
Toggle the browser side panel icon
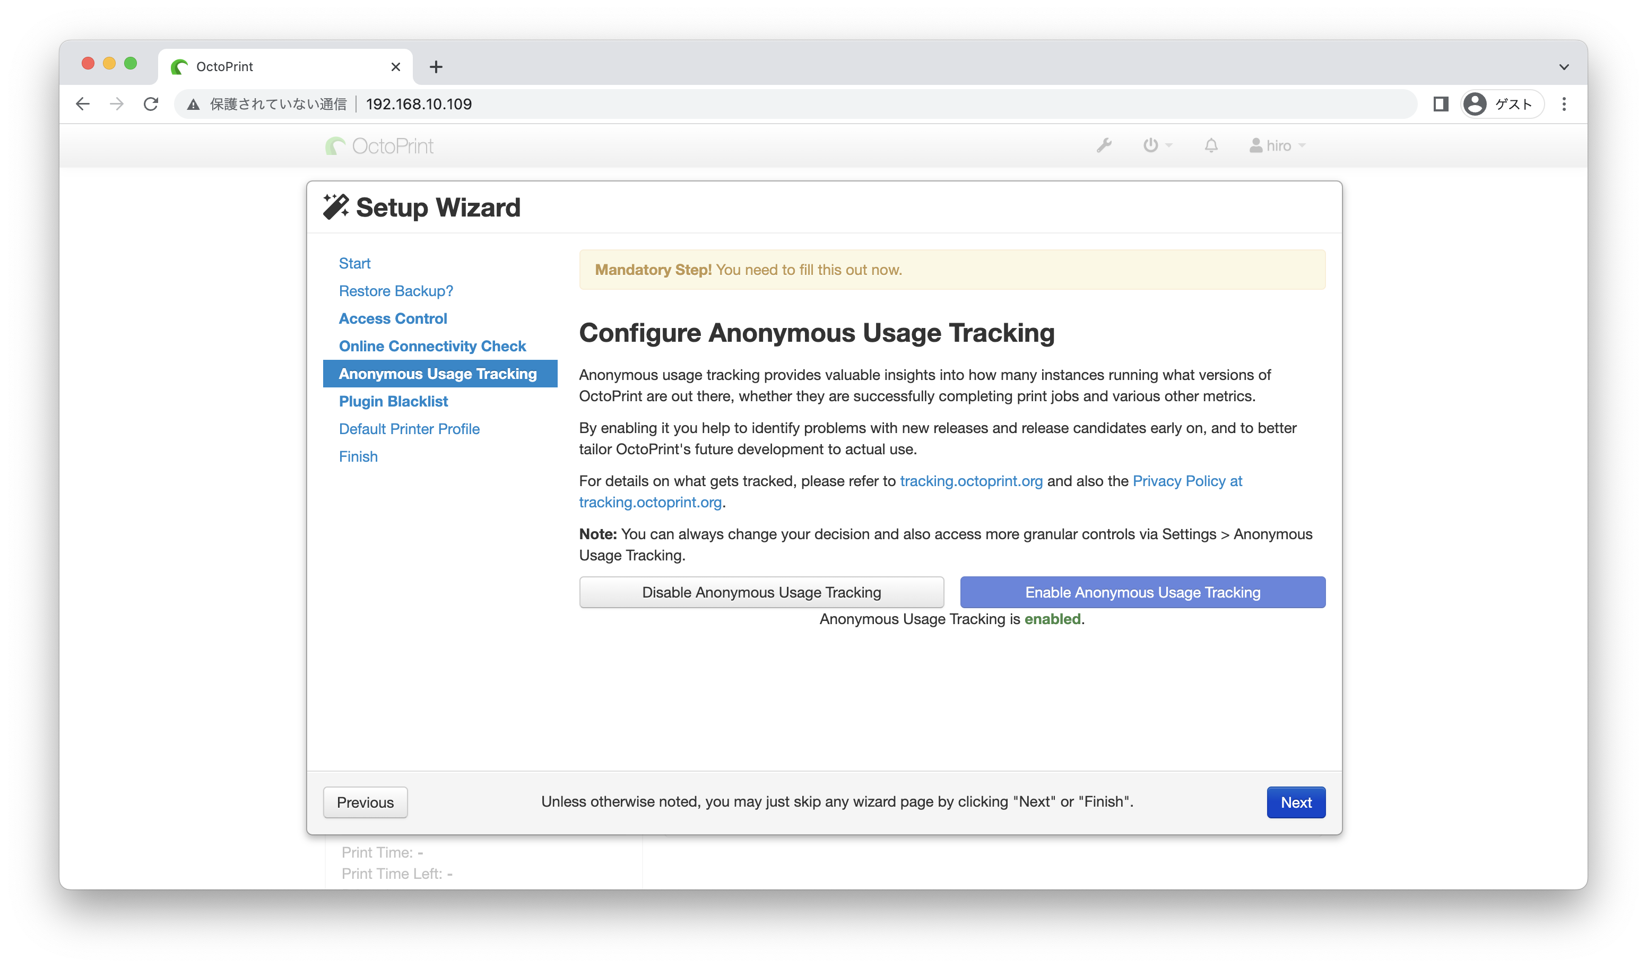1441,104
